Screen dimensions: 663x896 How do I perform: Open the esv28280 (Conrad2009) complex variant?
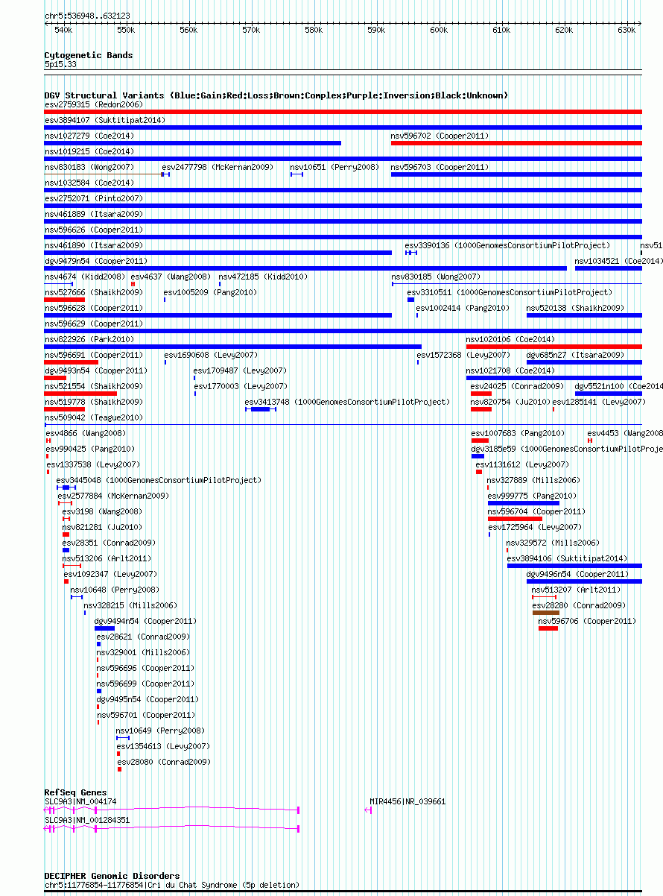coord(579,605)
